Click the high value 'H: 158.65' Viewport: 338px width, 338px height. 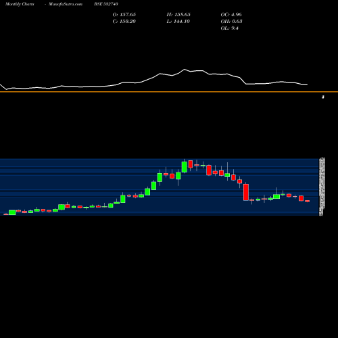pos(178,15)
